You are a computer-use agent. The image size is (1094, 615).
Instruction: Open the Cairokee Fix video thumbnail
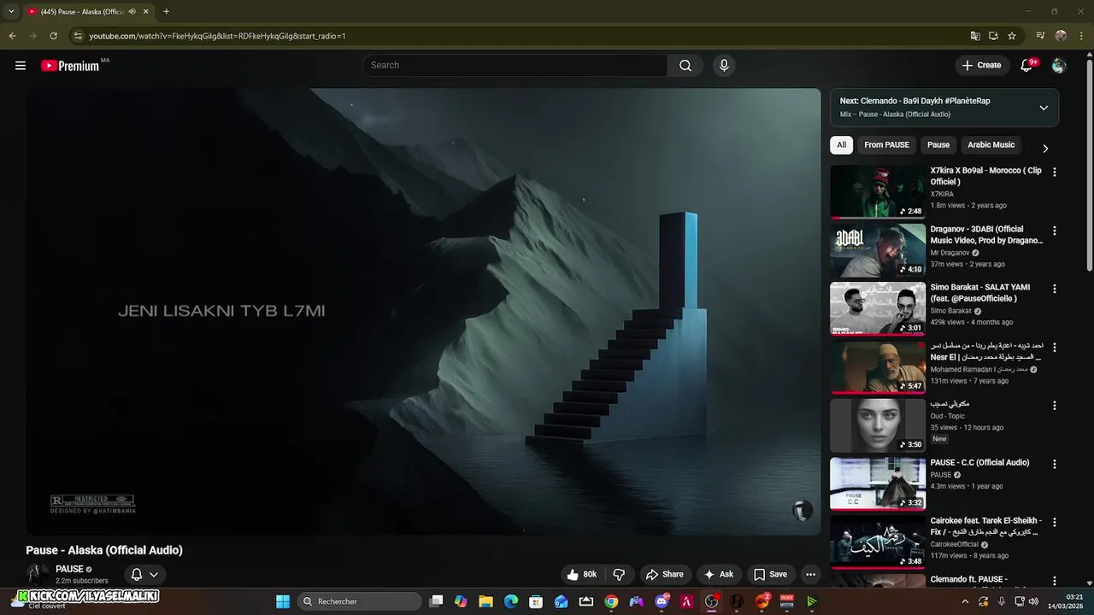(878, 542)
